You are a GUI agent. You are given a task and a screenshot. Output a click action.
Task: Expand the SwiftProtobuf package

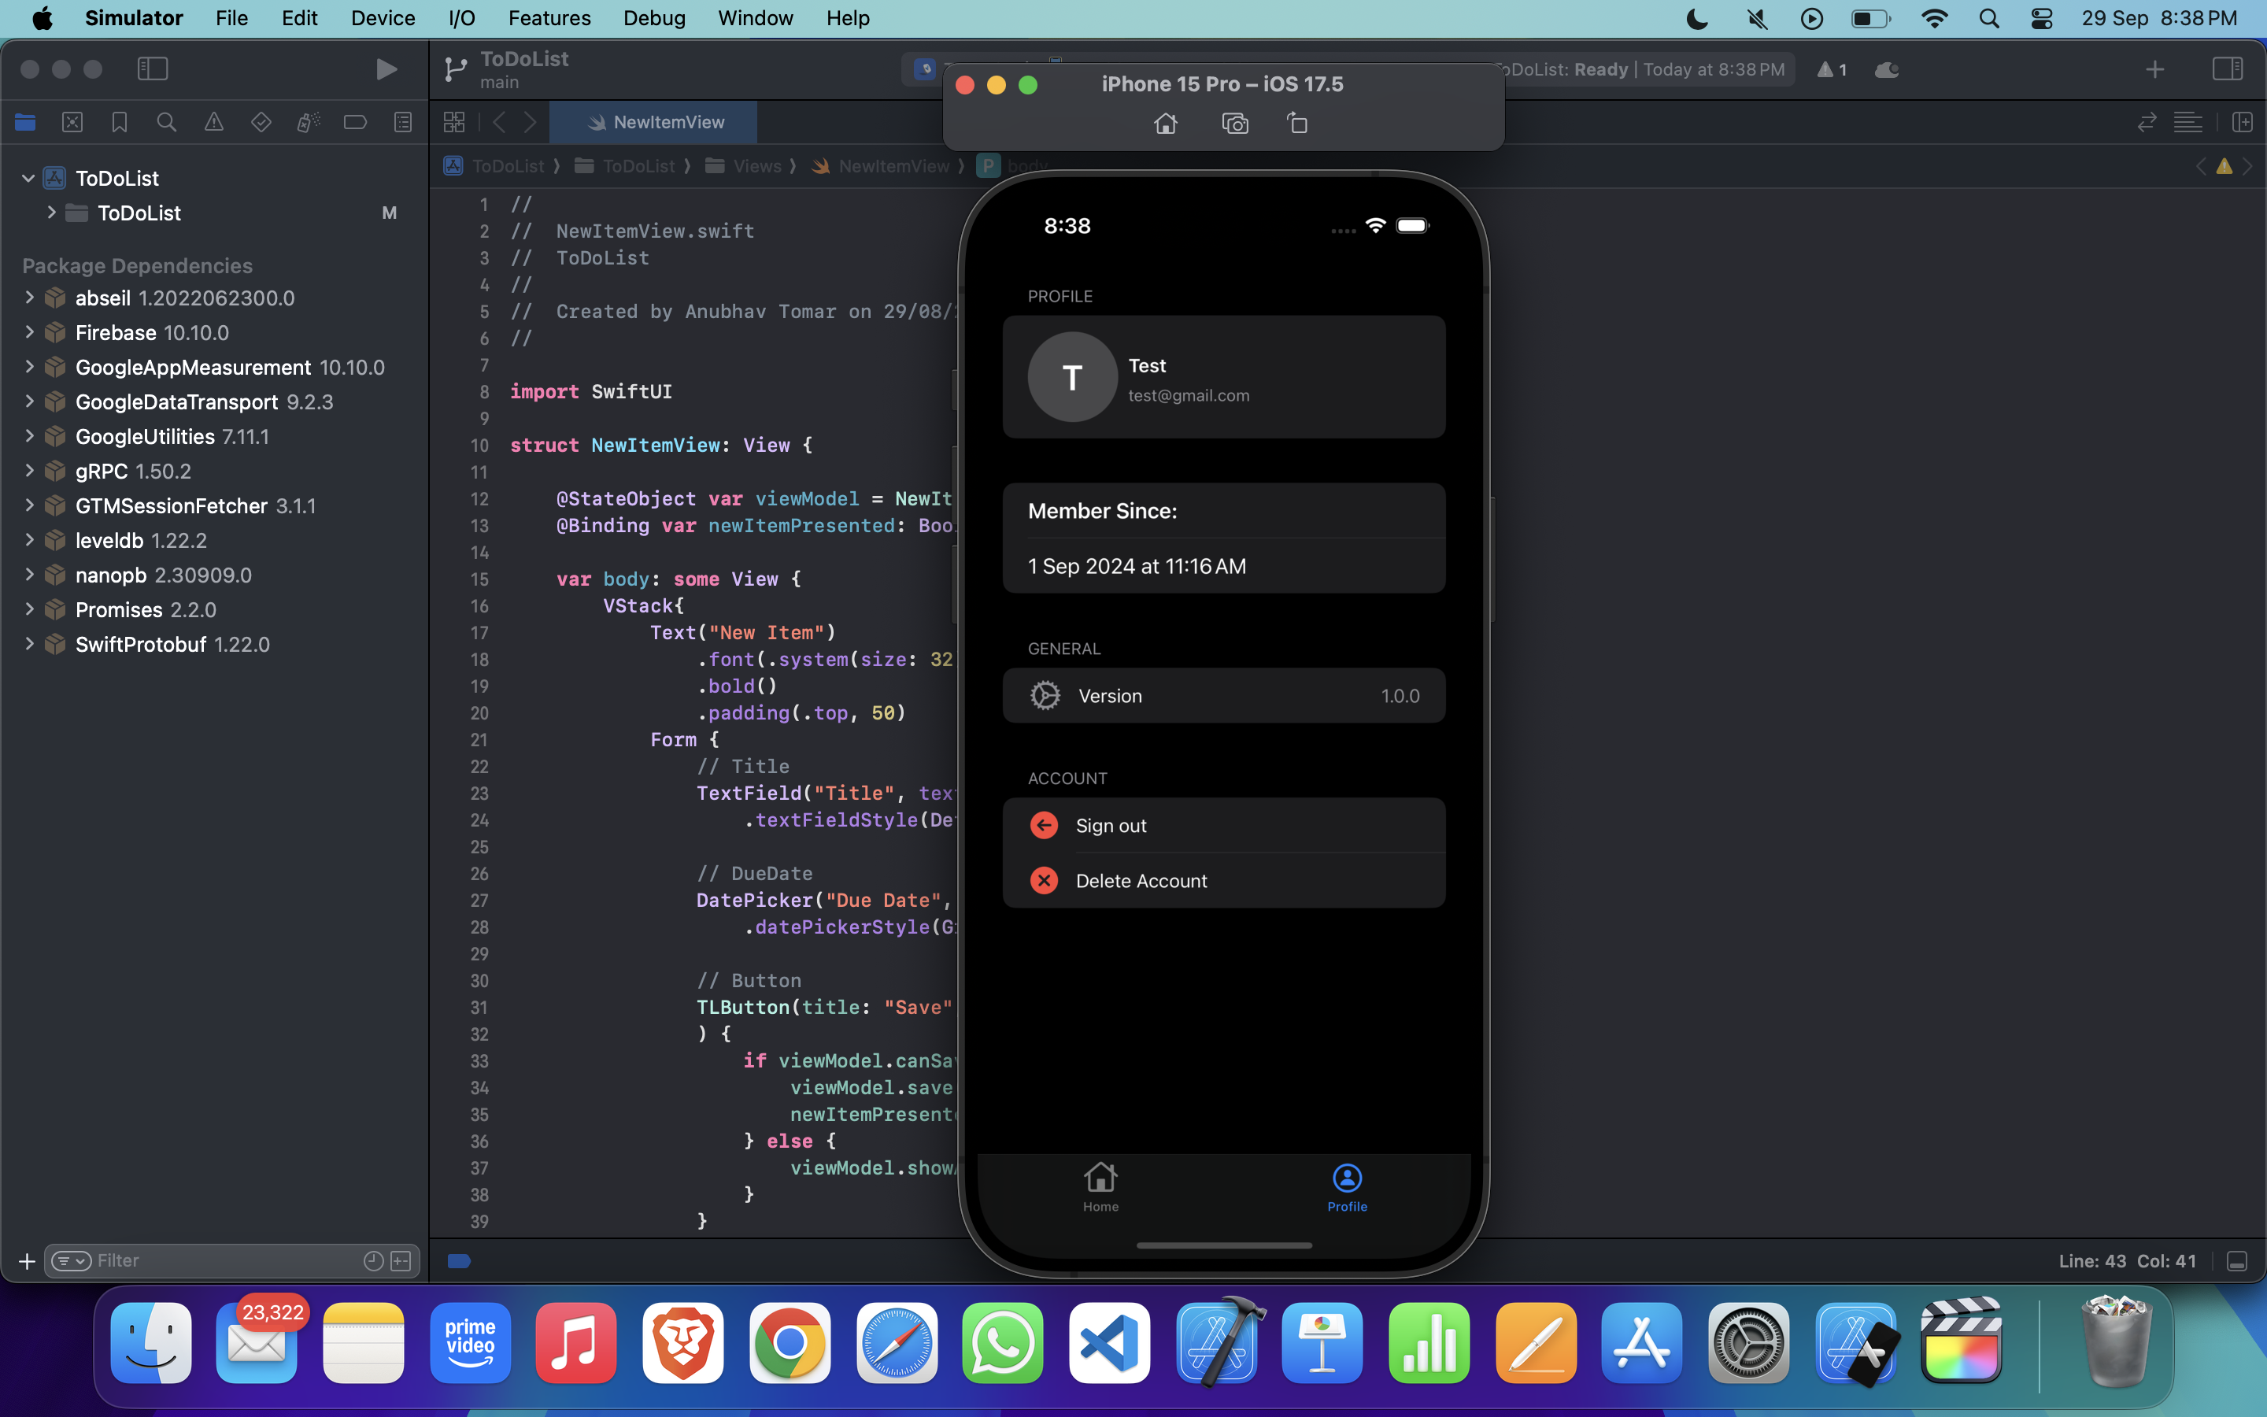coord(29,645)
